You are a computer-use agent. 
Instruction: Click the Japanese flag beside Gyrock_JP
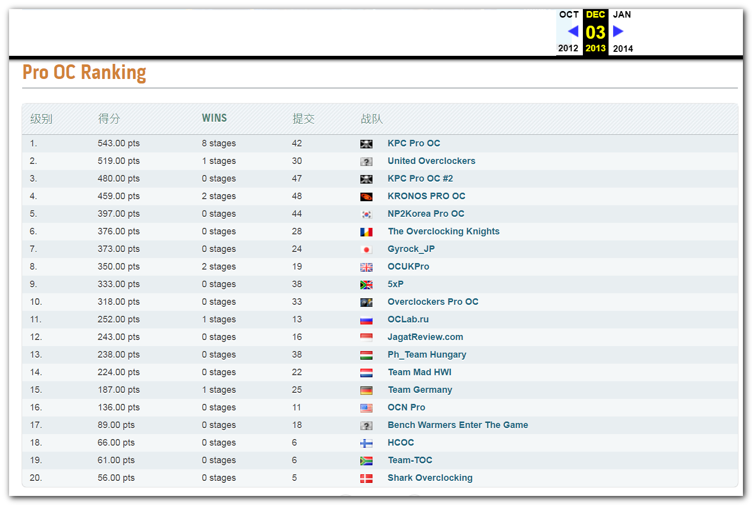(366, 250)
